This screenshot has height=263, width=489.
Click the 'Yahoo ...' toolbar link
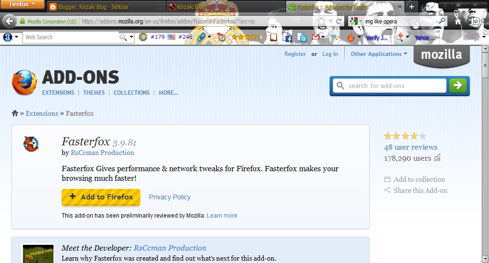pyautogui.click(x=425, y=37)
